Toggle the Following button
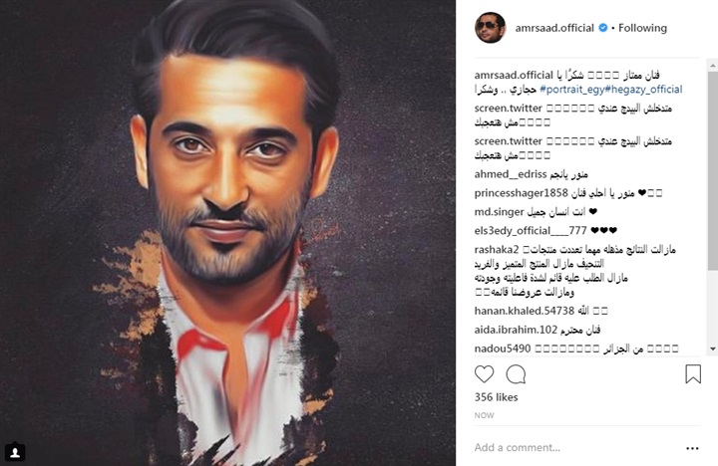This screenshot has height=466, width=718. pyautogui.click(x=642, y=28)
